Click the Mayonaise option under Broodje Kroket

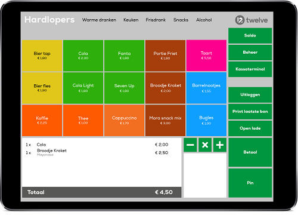[x=45, y=155]
